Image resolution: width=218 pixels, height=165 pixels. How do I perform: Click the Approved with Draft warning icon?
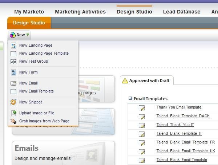point(125,81)
